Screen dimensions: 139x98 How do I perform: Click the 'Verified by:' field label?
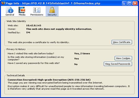[x=14, y=33]
